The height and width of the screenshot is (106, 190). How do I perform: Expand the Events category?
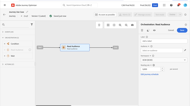(x=3, y=32)
